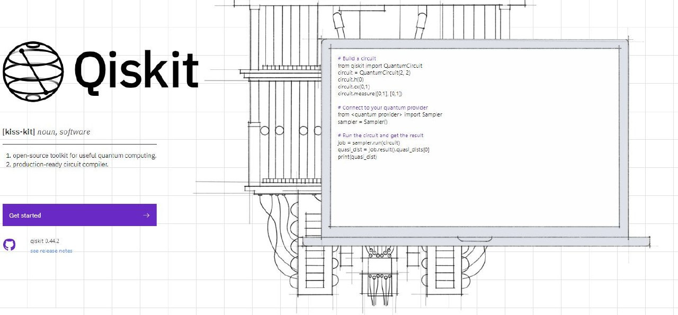The height and width of the screenshot is (315, 678).
Task: Click the from qiskit import QuantumCircuit line
Action: point(380,66)
